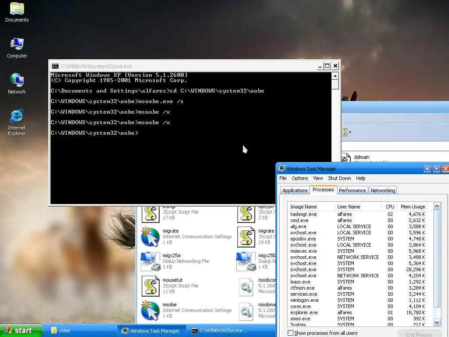The width and height of the screenshot is (449, 337).
Task: Select ctfmon.exe process row
Action: tap(358, 288)
